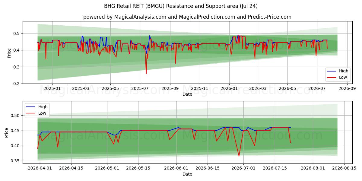Click 'Low' in the upper chart legend

click(343, 77)
